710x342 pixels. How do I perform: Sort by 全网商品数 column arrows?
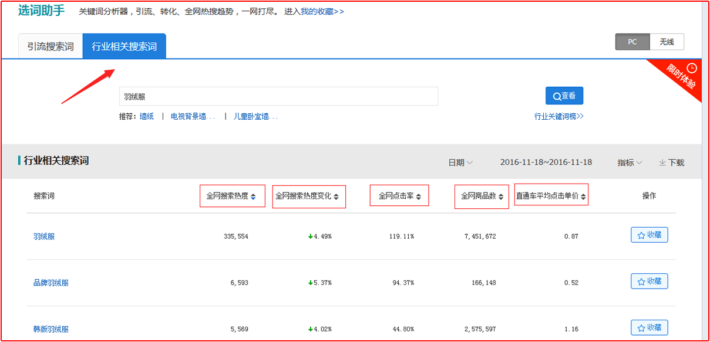(x=501, y=197)
